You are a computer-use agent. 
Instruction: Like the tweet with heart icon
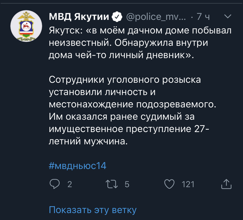(x=169, y=184)
